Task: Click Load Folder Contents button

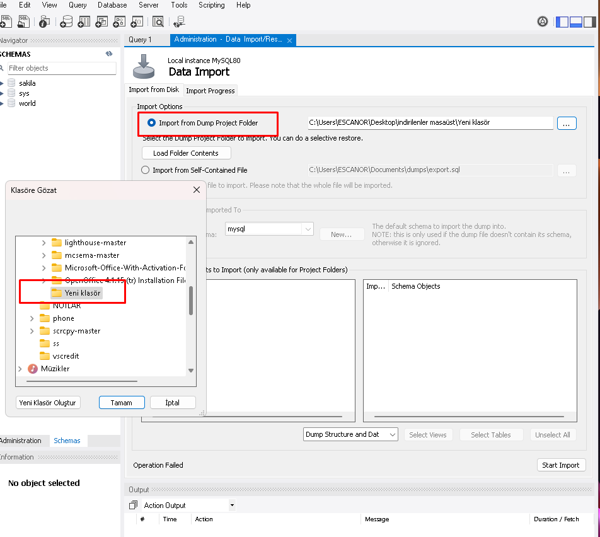Action: pos(186,153)
